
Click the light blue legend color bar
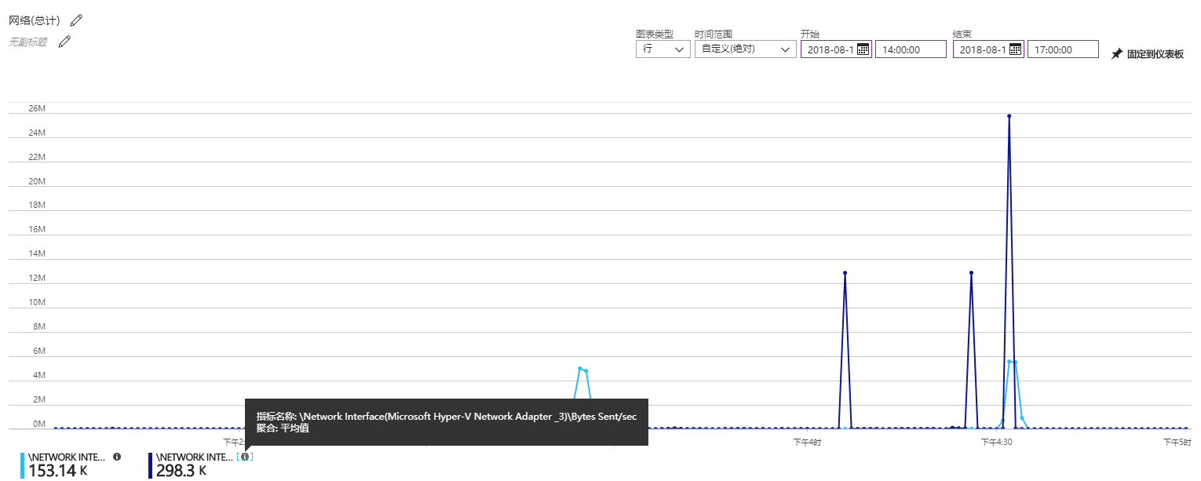[x=23, y=465]
